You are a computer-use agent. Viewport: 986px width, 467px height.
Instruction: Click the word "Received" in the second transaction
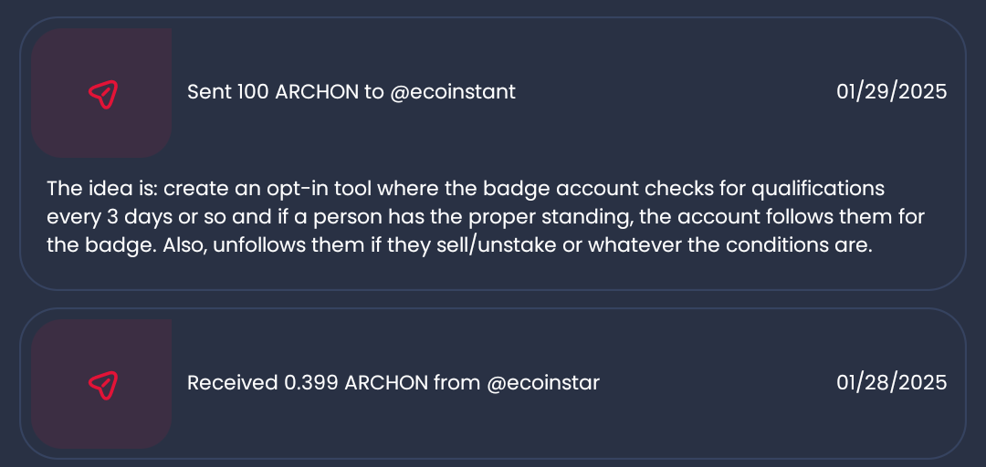pyautogui.click(x=230, y=383)
